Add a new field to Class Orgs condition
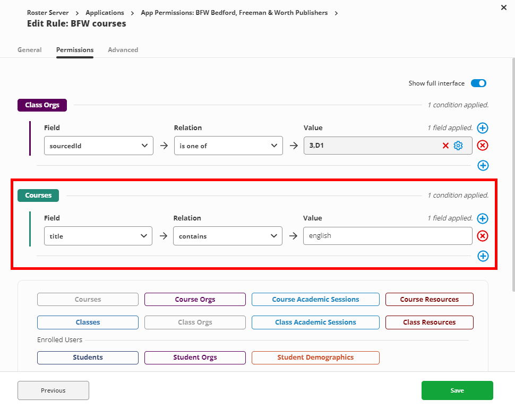The height and width of the screenshot is (408, 515). pos(483,128)
